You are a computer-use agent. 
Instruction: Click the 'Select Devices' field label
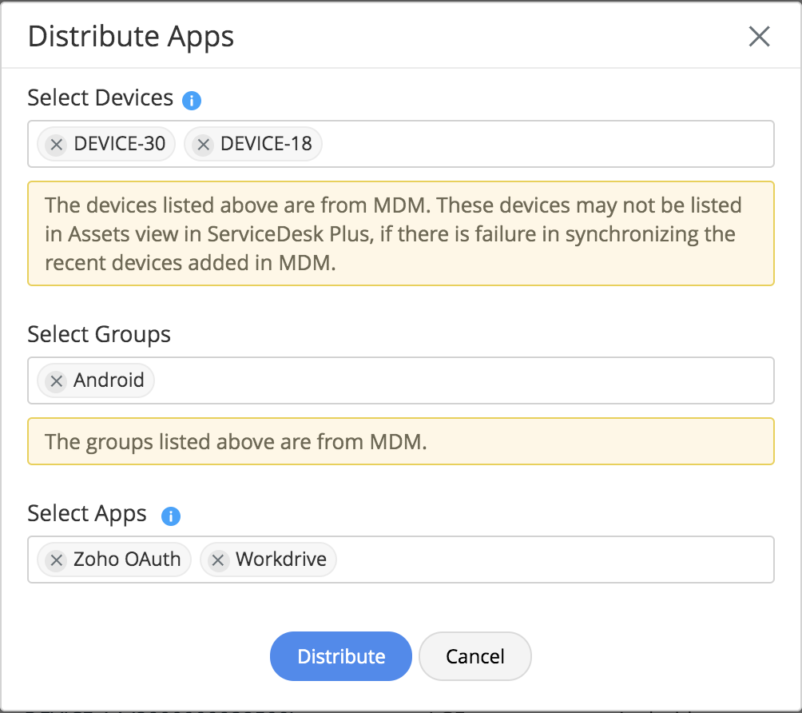coord(101,98)
